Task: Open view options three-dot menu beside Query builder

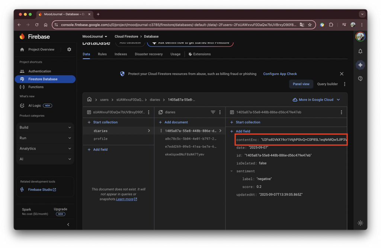Action: point(344,84)
